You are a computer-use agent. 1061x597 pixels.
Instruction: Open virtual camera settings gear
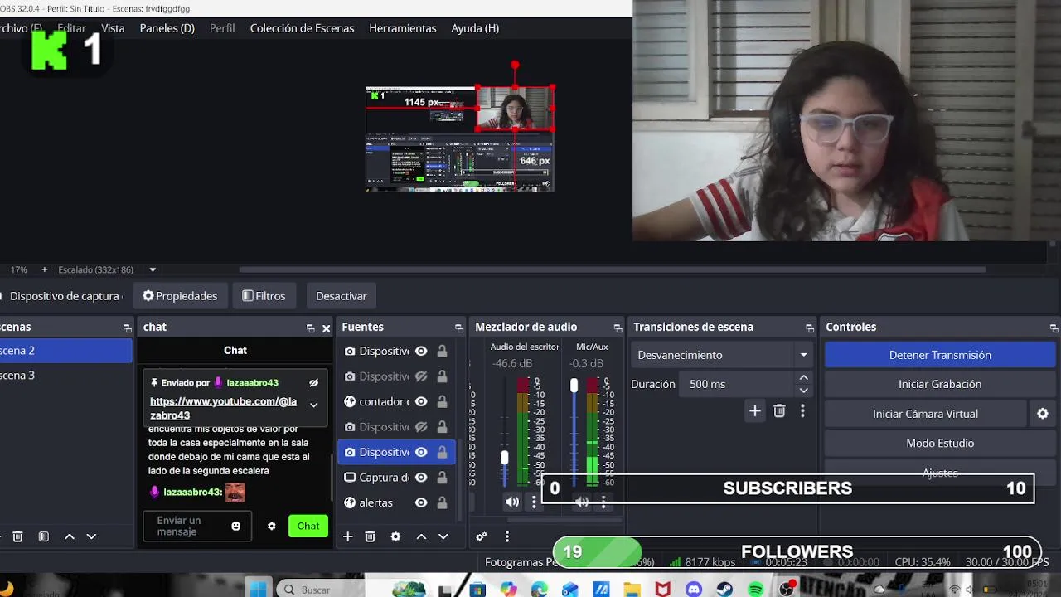[1043, 414]
